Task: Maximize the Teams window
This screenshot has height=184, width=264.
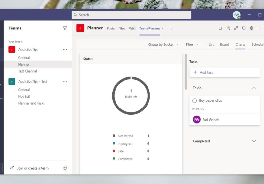Action: pos(260,15)
